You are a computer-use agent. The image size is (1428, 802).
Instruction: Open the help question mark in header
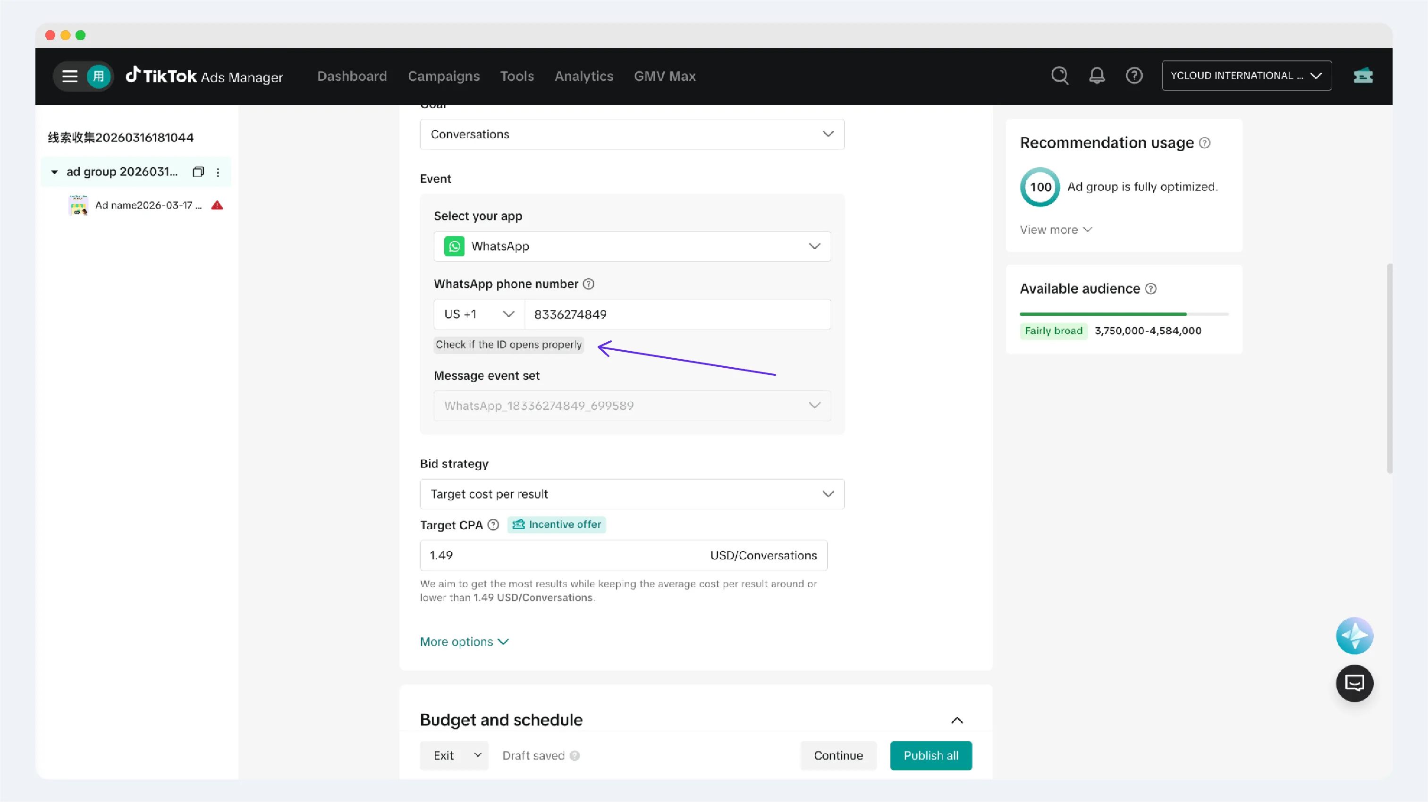click(1133, 76)
